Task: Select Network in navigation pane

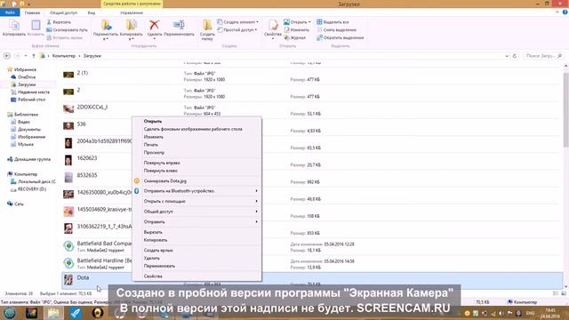Action: (x=19, y=204)
